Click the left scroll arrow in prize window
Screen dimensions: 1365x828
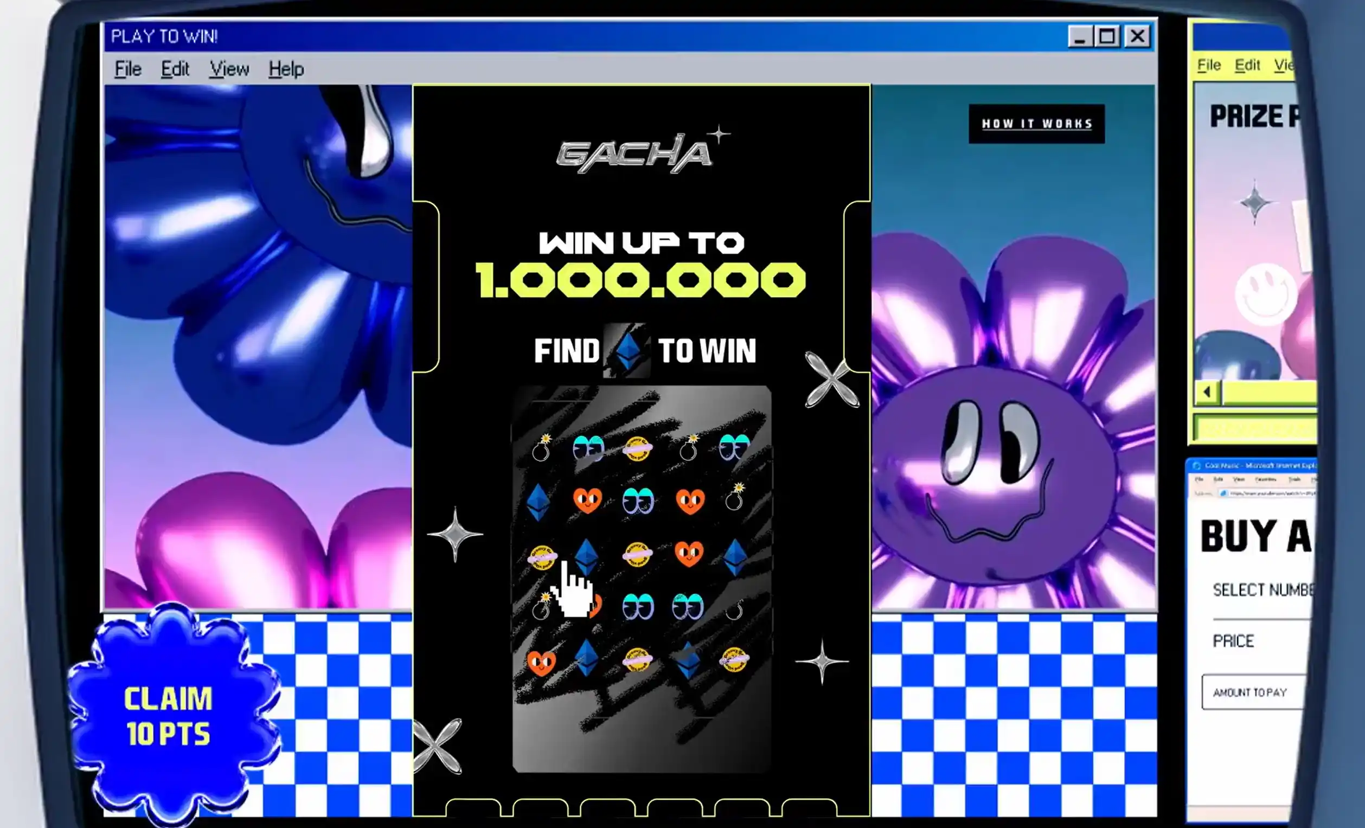coord(1207,392)
